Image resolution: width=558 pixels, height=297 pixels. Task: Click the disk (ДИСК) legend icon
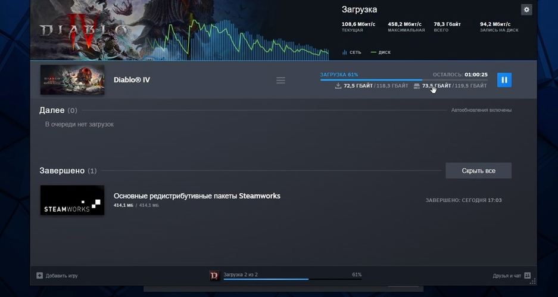point(373,52)
